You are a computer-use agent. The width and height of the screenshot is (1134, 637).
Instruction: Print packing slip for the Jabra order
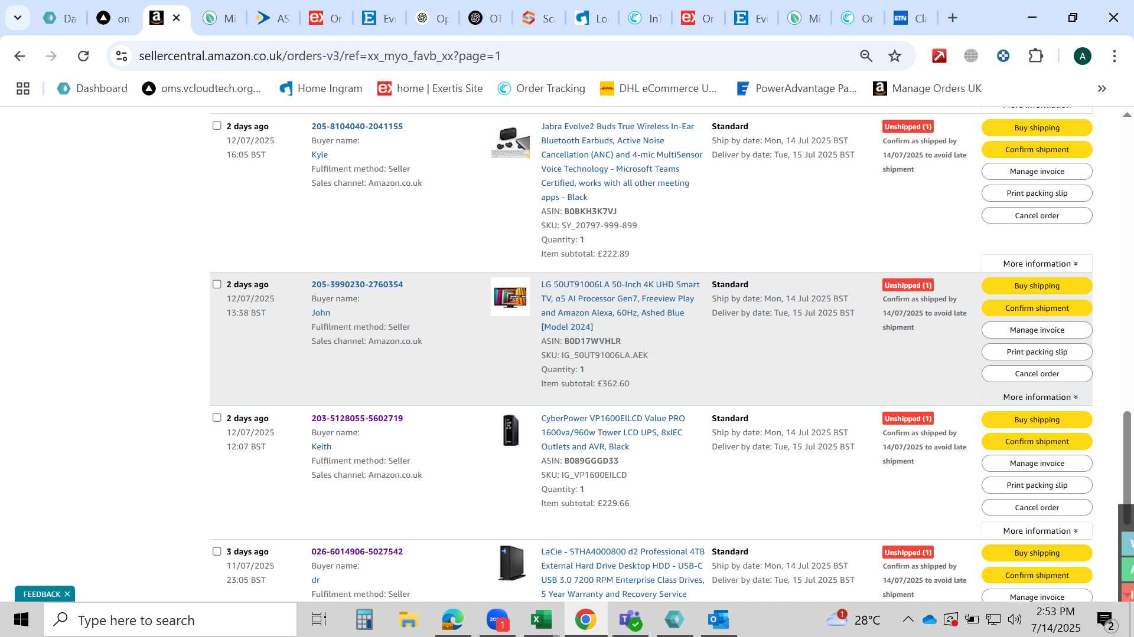[x=1037, y=193]
